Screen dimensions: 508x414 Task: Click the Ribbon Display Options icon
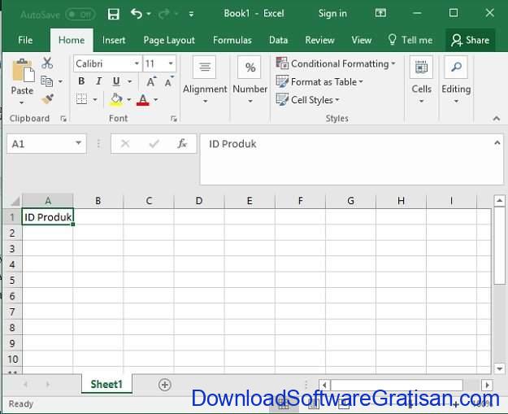coord(380,13)
